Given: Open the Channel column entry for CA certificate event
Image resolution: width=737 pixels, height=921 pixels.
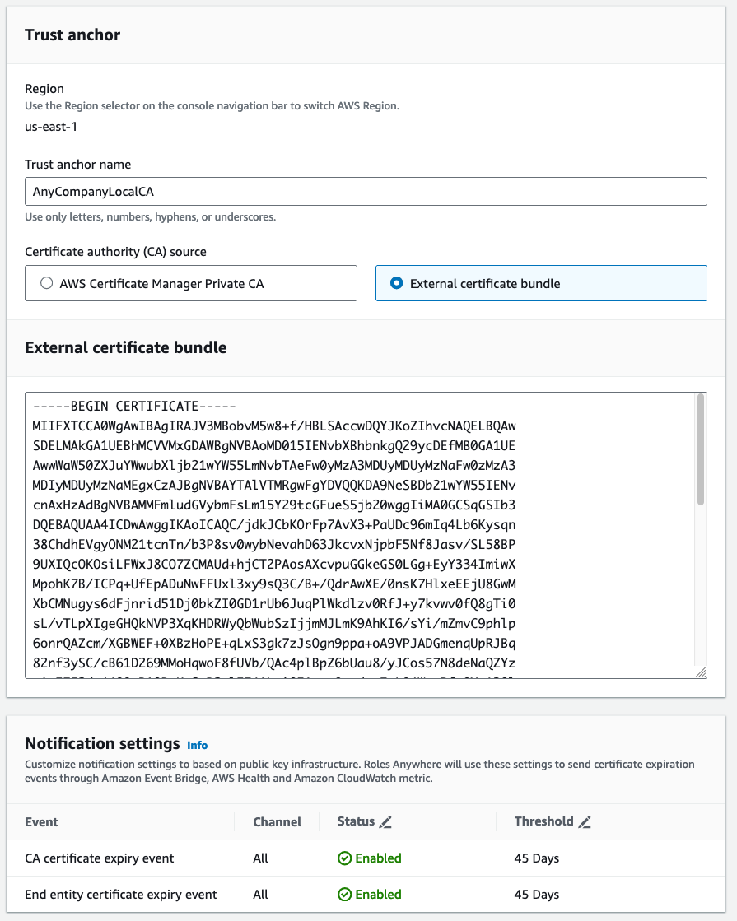Looking at the screenshot, I should [260, 858].
